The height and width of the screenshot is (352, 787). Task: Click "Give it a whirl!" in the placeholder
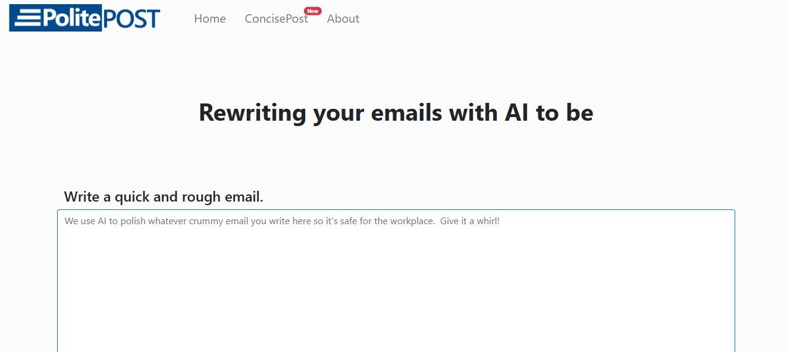point(470,221)
